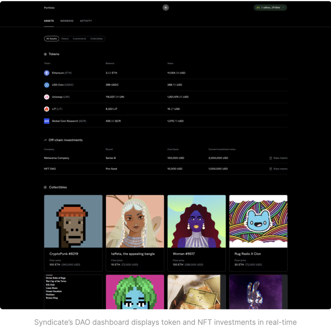
Task: Select the Collectibles filter pill
Action: (x=97, y=39)
